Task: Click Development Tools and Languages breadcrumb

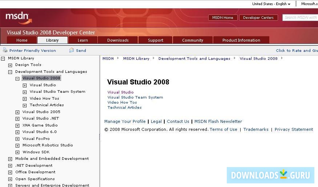Action: pos(194,58)
